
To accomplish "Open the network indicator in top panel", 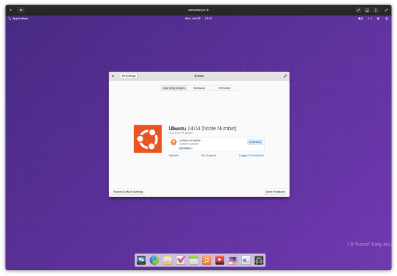I will click(370, 19).
